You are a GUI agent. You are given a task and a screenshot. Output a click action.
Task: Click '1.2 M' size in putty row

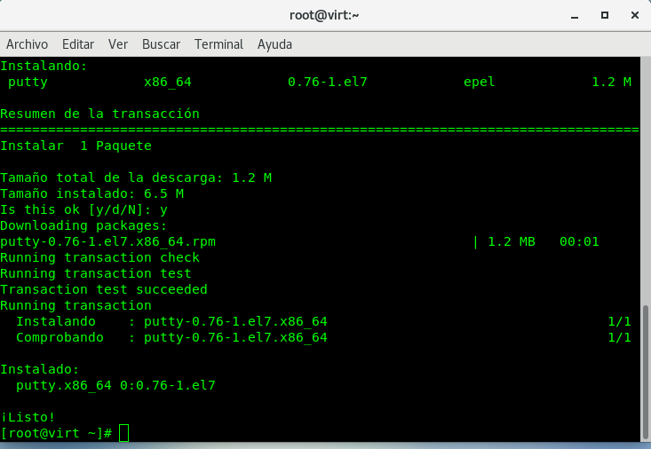click(611, 82)
